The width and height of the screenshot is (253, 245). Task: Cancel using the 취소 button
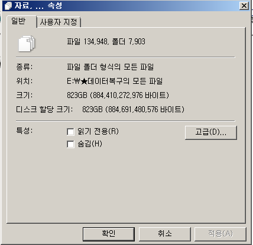[x=165, y=234]
